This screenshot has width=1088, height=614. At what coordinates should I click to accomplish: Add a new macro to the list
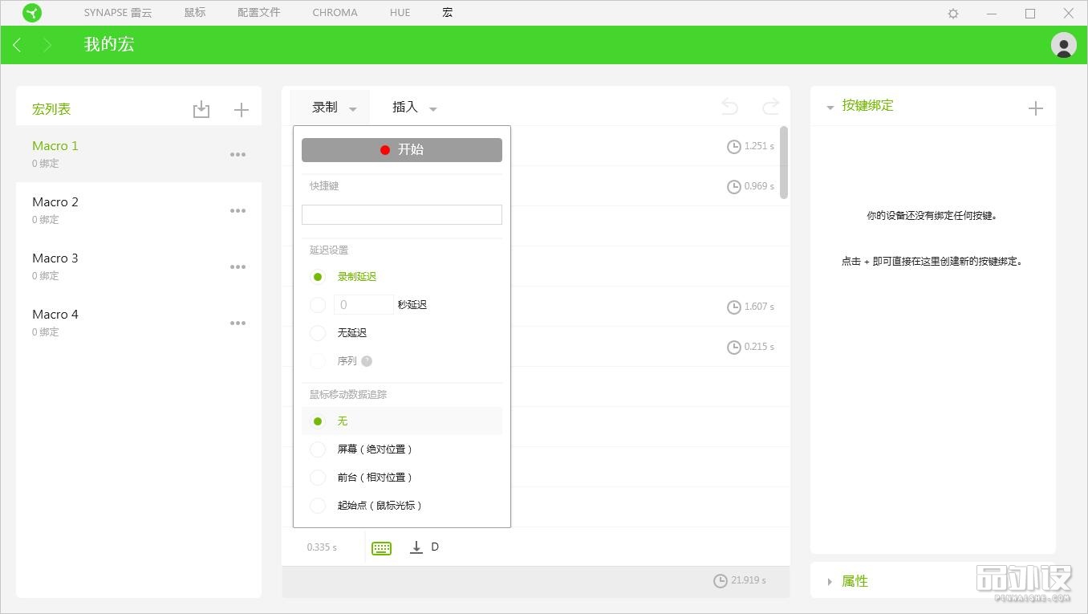[x=242, y=110]
